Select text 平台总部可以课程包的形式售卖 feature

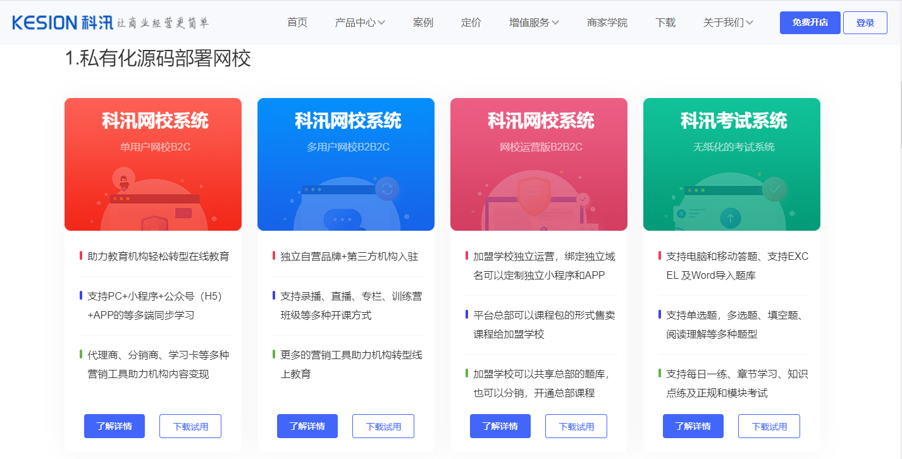[544, 324]
